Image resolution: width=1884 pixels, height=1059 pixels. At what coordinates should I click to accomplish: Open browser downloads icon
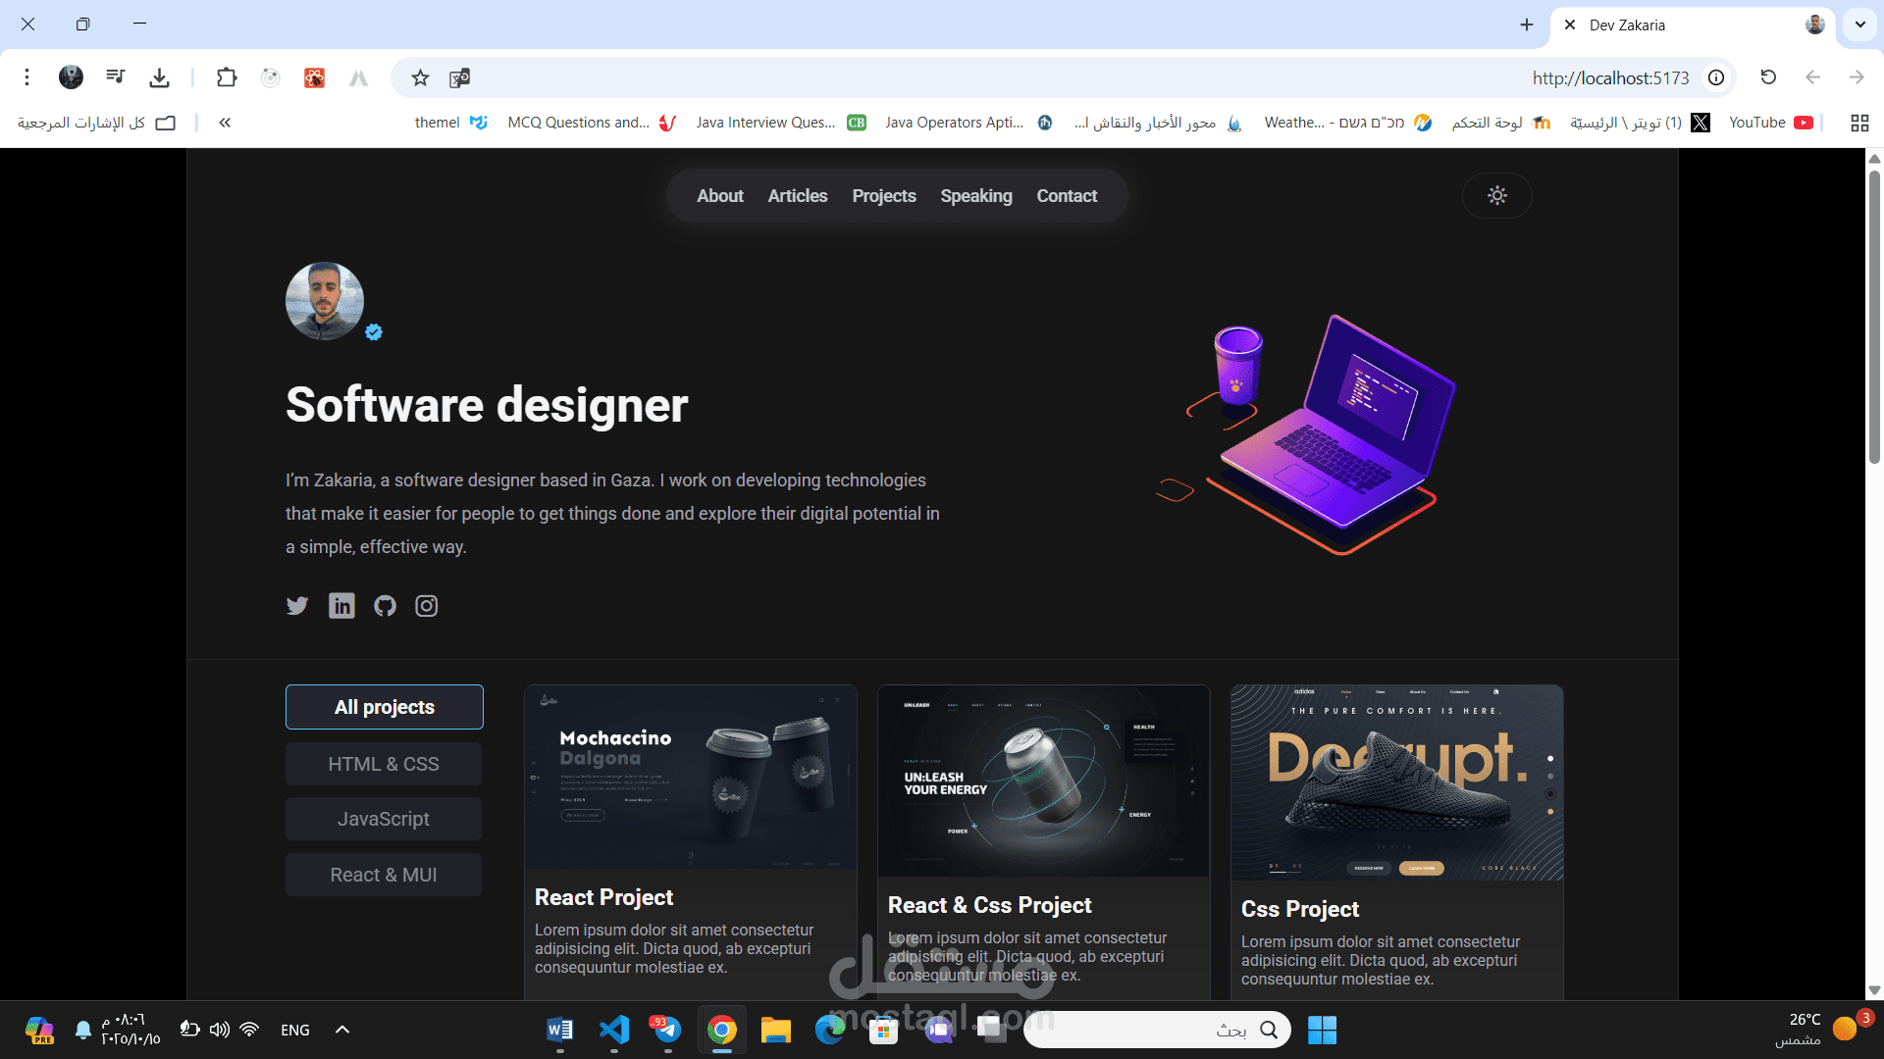pos(160,77)
